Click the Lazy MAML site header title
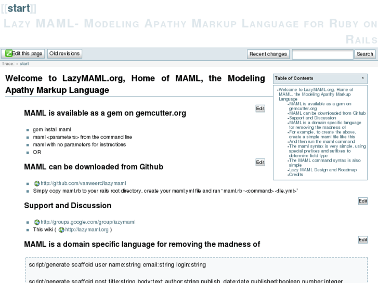 (190, 32)
